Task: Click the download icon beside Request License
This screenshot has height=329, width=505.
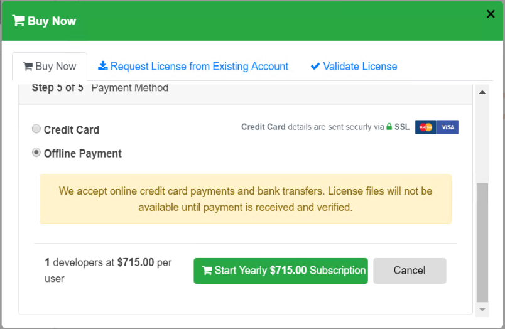Action: point(103,67)
